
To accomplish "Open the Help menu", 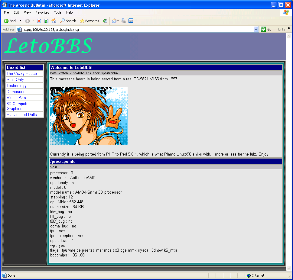I will [x=69, y=12].
